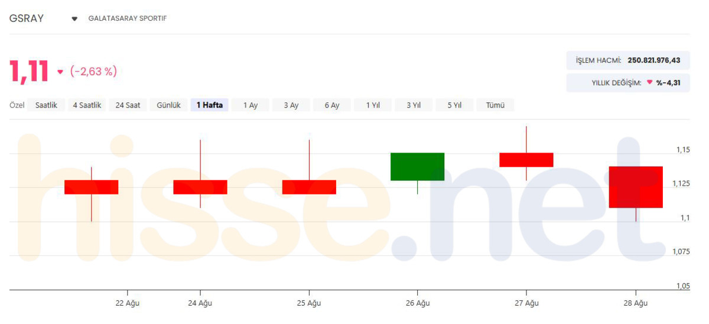
Task: Choose the 3 Yıl range
Action: pos(414,105)
